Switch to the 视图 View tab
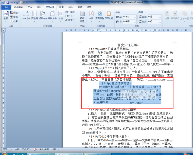Screen dimensions: 193x155 [x=89, y=7]
